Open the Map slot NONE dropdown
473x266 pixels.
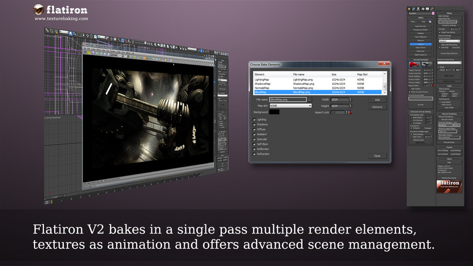tap(290, 106)
